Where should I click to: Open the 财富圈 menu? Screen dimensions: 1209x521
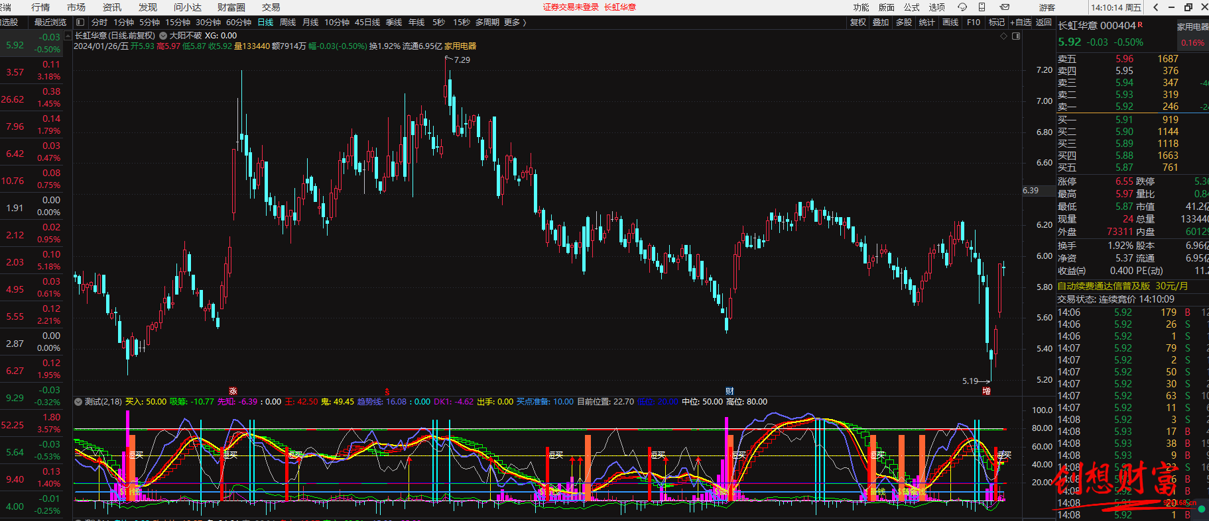coord(231,7)
